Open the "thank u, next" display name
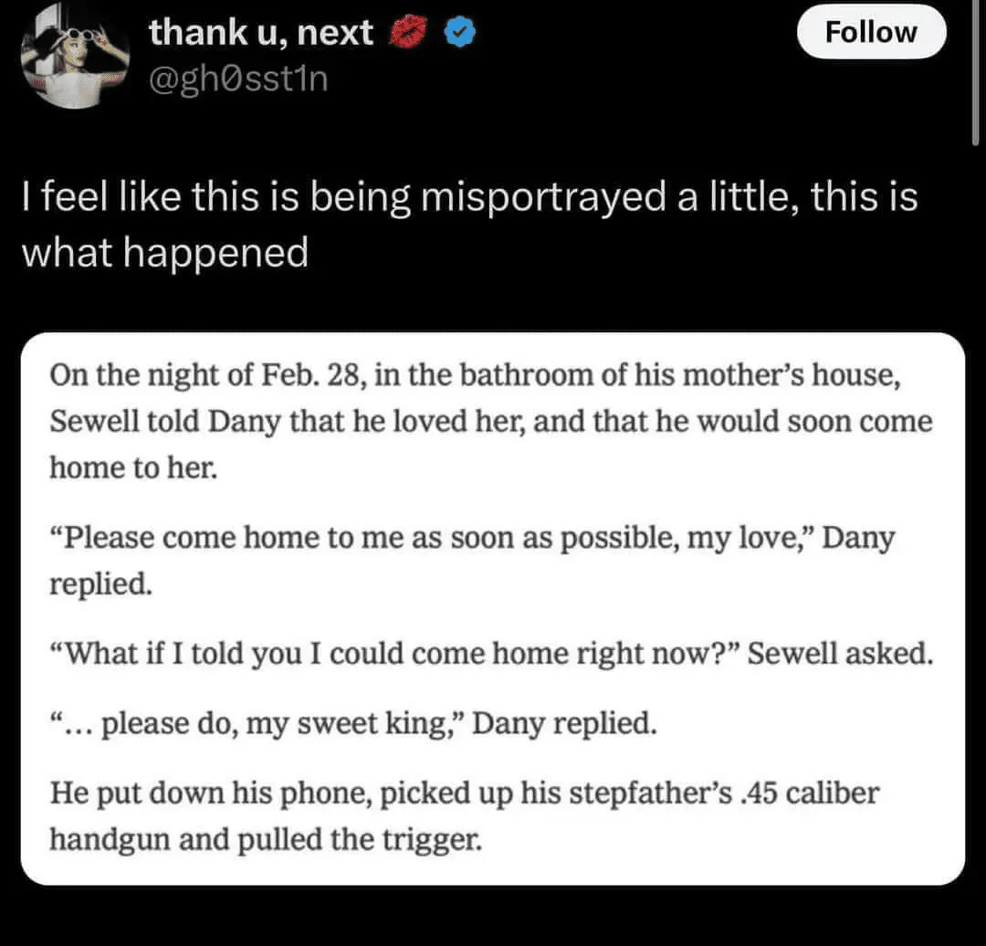The width and height of the screenshot is (986, 946). tap(261, 32)
